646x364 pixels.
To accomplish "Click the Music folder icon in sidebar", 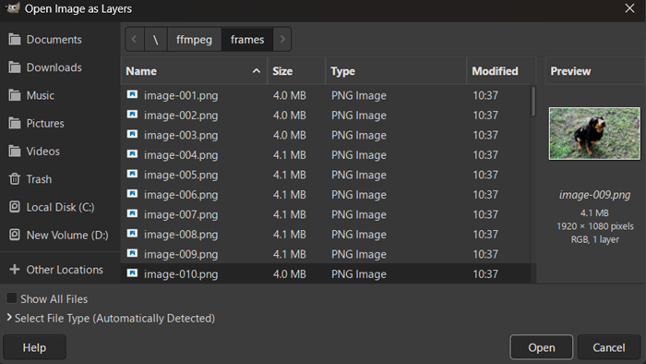I will tap(15, 96).
